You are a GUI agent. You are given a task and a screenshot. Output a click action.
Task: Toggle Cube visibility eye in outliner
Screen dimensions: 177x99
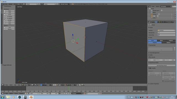coord(172,16)
